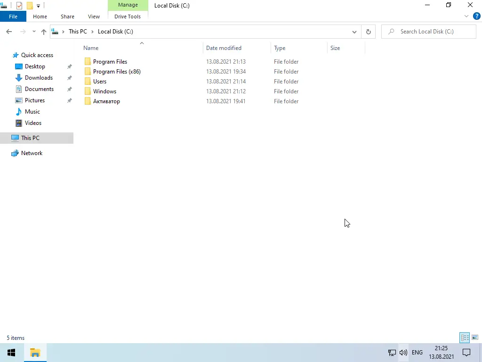Select Network in the navigation pane

coord(32,153)
